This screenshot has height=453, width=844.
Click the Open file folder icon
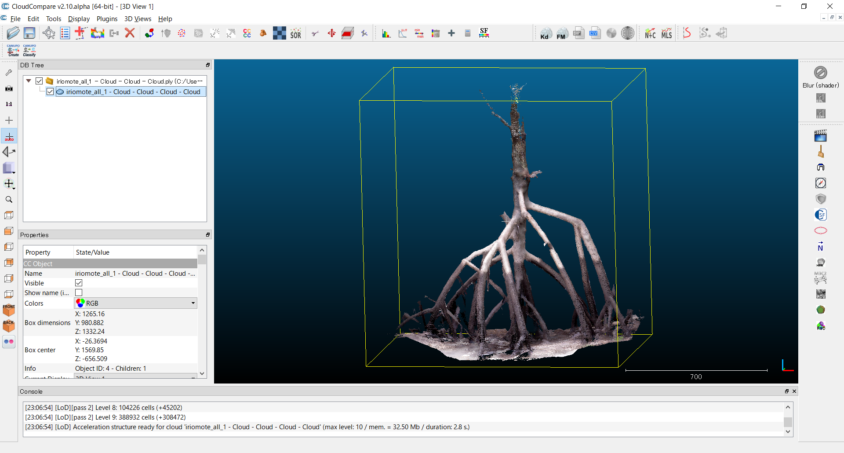click(x=13, y=33)
